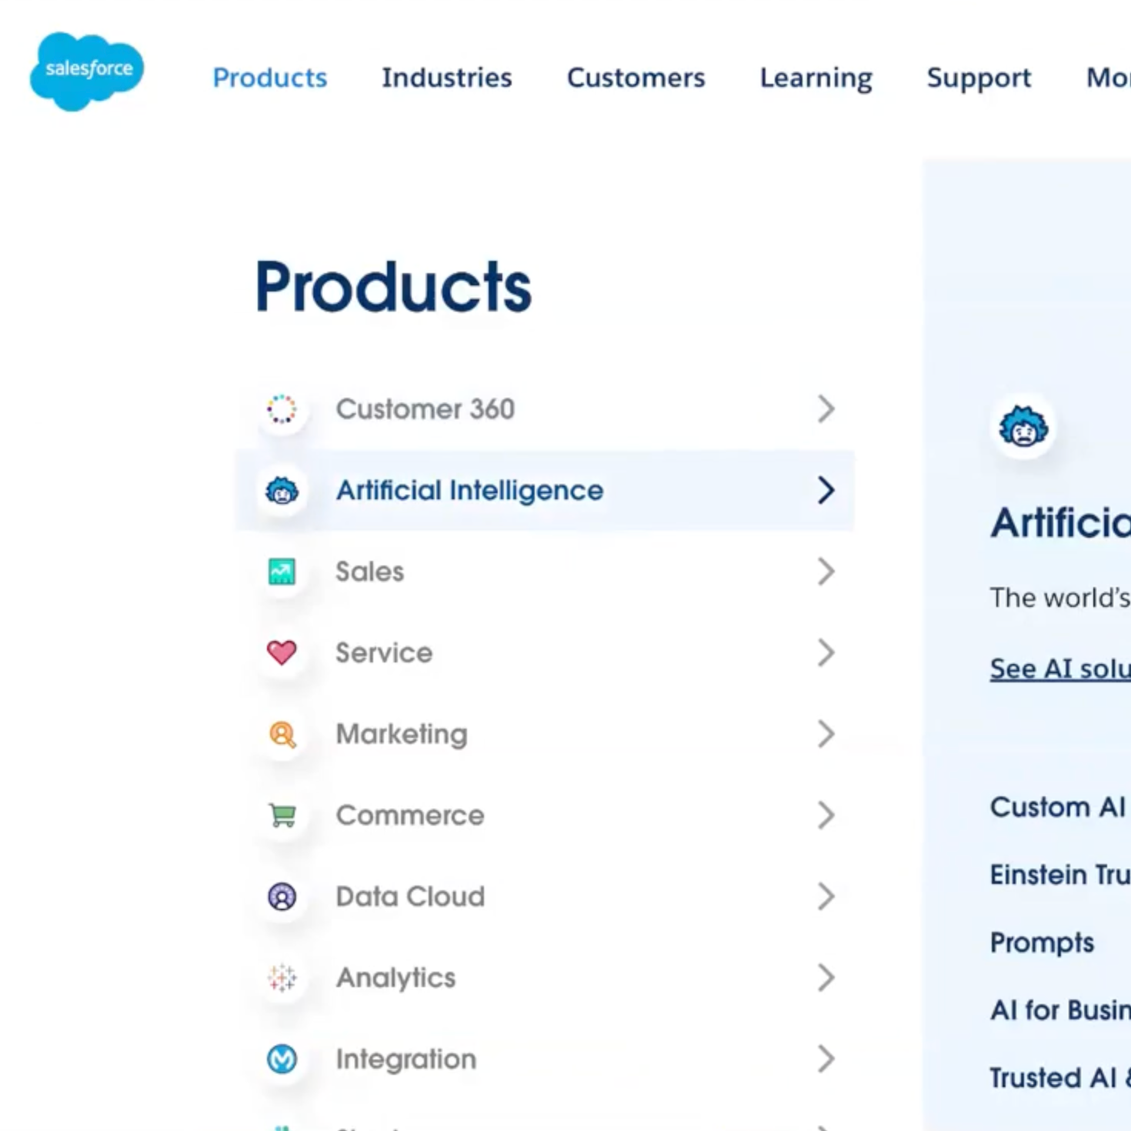Viewport: 1131px width, 1131px height.
Task: Click the Sales chart icon
Action: tap(282, 572)
